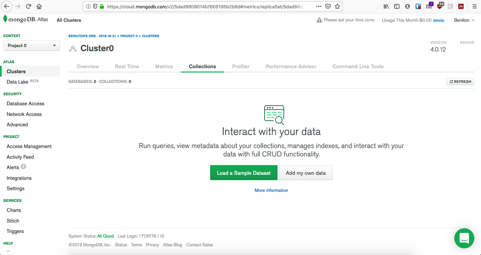Open tracking protection shield in address bar

coord(95,6)
